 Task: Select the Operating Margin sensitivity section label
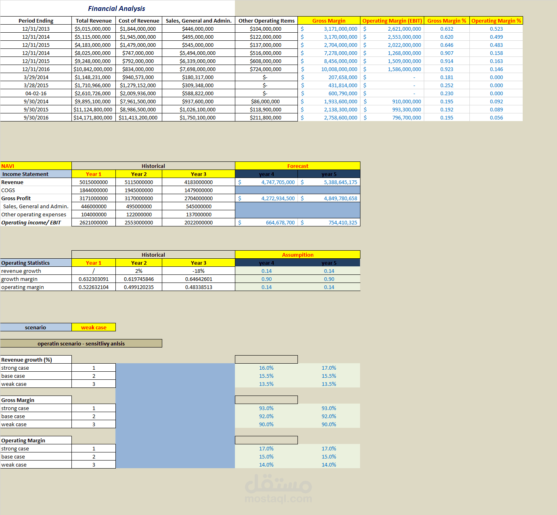[x=36, y=440]
